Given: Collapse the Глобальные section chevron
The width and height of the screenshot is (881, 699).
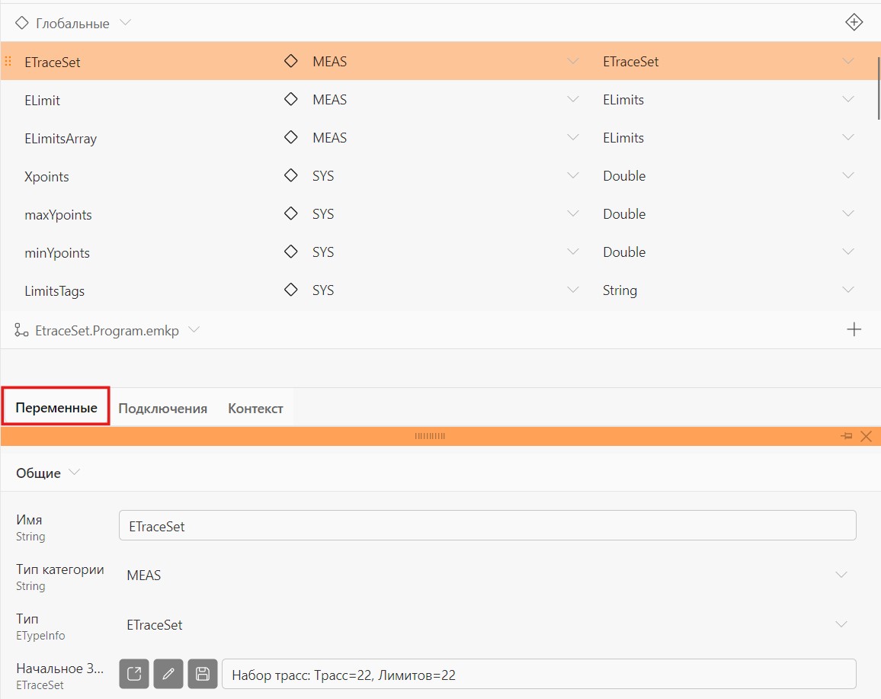Looking at the screenshot, I should click(125, 22).
